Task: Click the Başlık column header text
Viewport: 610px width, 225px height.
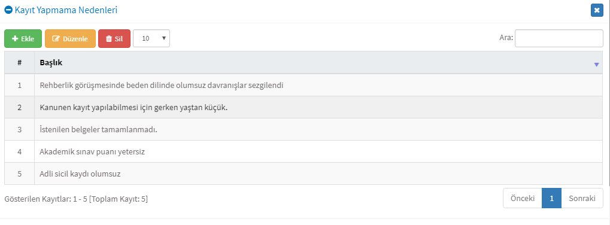Action: [51, 63]
